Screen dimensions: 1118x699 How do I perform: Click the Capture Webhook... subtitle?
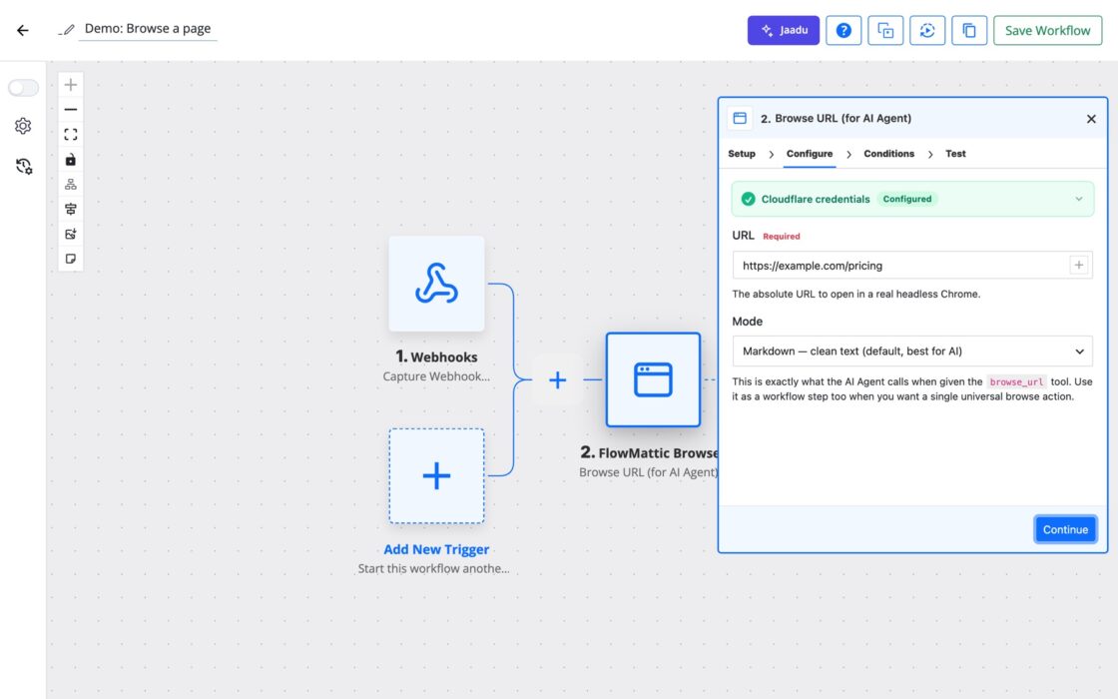(436, 375)
